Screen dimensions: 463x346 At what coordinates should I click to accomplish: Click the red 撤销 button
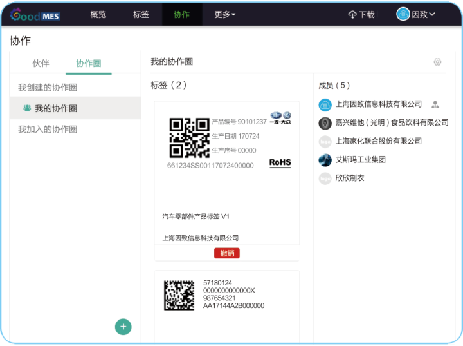pos(227,253)
